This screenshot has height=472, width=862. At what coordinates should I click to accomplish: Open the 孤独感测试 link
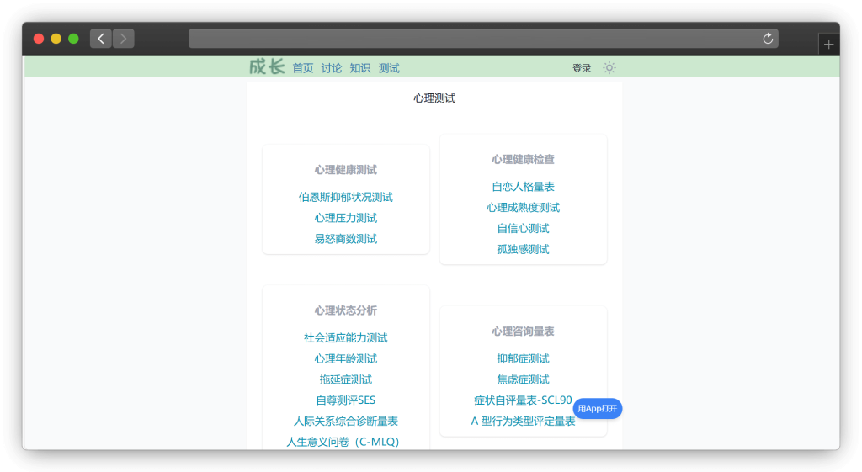(x=524, y=250)
